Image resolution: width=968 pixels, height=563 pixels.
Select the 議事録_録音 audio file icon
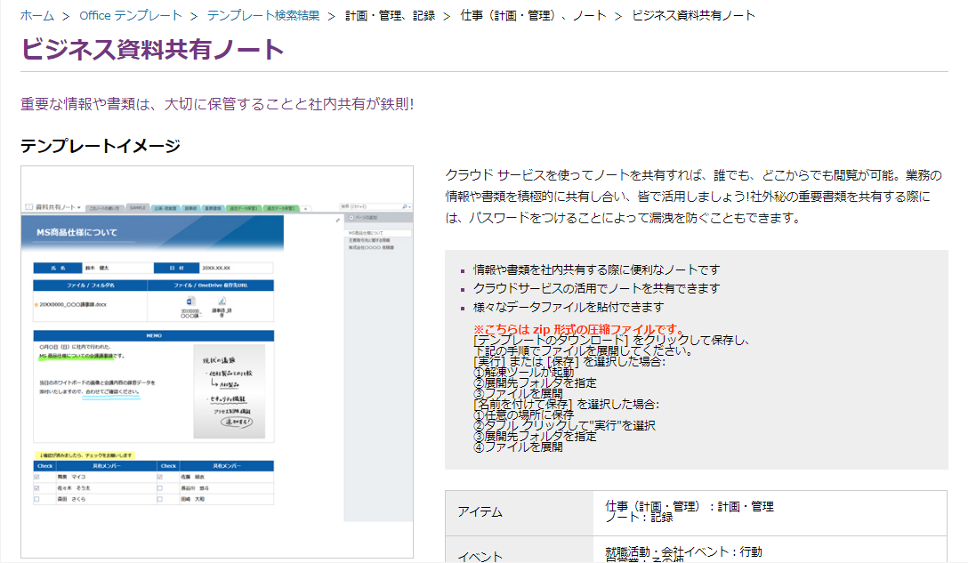pyautogui.click(x=221, y=300)
